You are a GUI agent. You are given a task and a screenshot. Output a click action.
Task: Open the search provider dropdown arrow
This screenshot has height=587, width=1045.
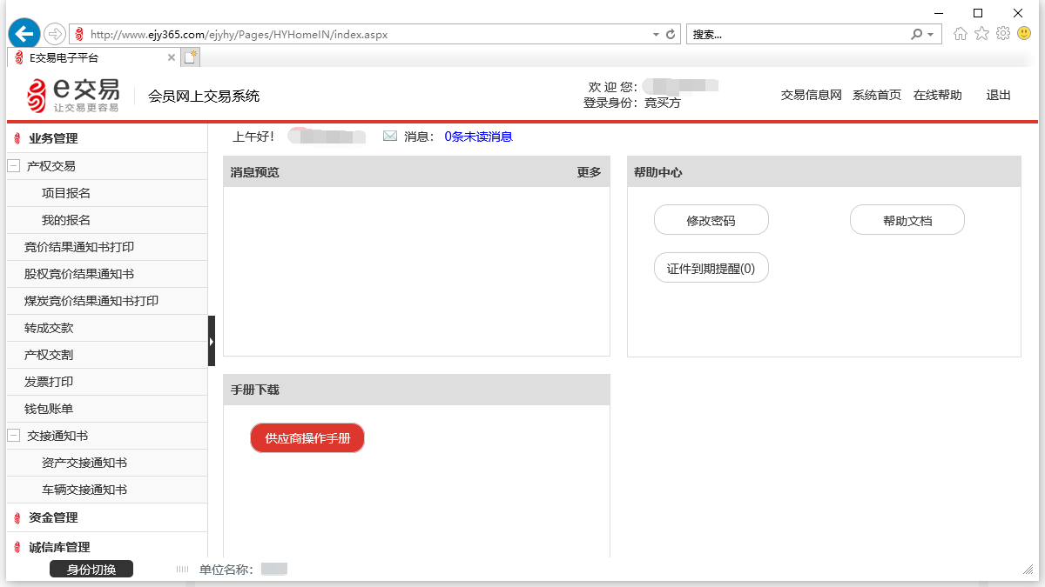coord(931,35)
